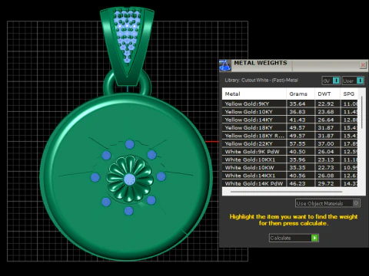Select the White Gold:9K PdW row
Viewport: 369px width, 276px height.
(x=290, y=152)
